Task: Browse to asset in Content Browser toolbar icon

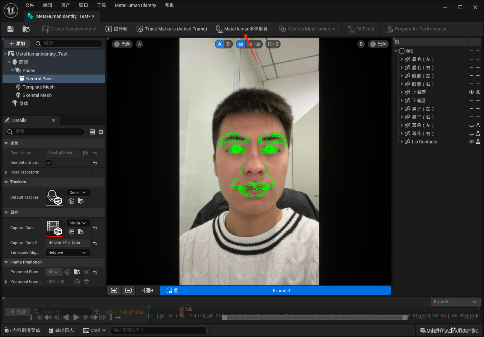Action: (x=26, y=29)
